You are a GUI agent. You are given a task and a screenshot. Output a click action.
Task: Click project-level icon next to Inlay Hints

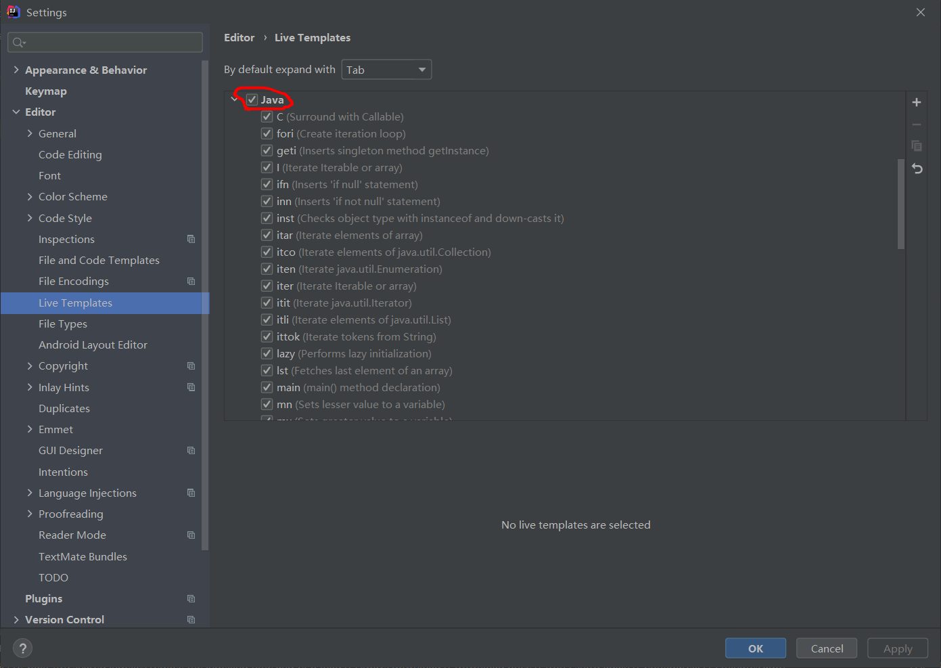tap(191, 387)
